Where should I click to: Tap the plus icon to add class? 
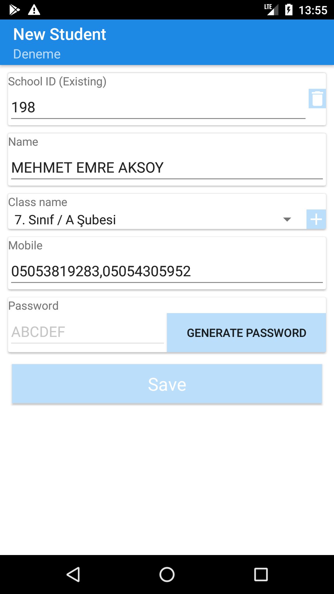(x=316, y=219)
